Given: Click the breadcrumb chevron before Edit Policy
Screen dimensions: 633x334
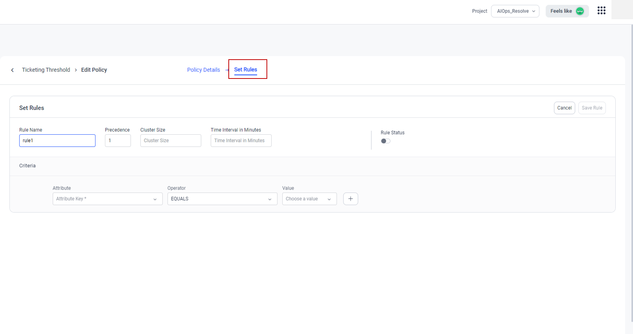Looking at the screenshot, I should click(x=76, y=70).
